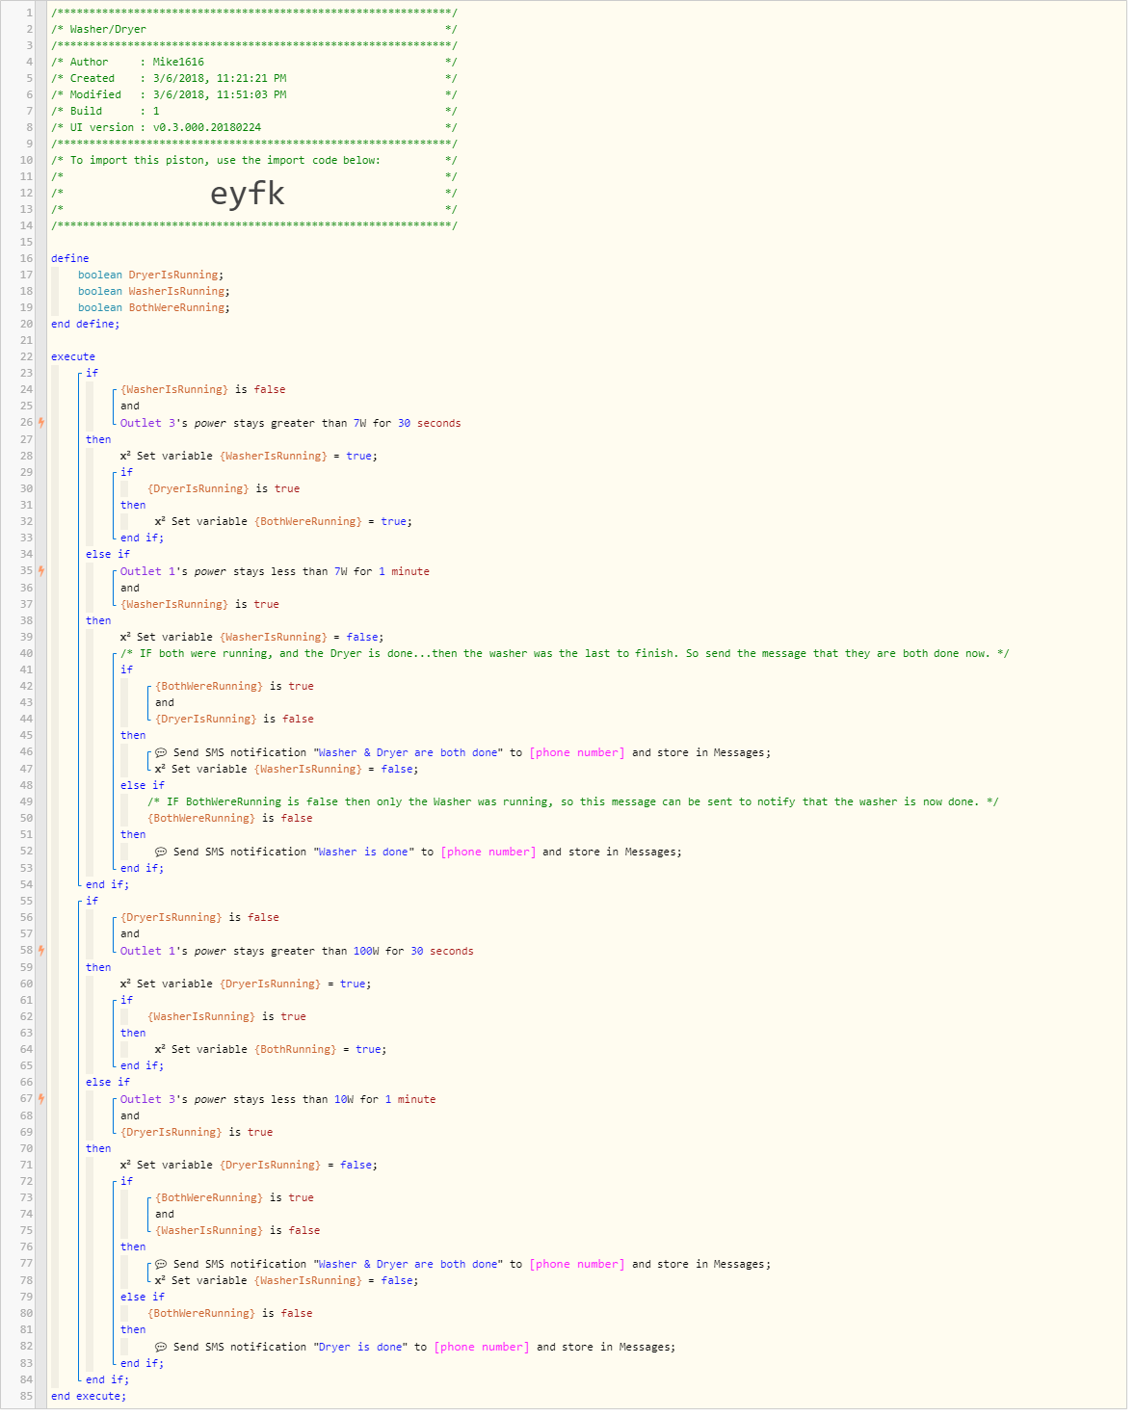Click "{DryerIsRunning} is false" on line 44
1135x1417 pixels.
pyautogui.click(x=234, y=719)
